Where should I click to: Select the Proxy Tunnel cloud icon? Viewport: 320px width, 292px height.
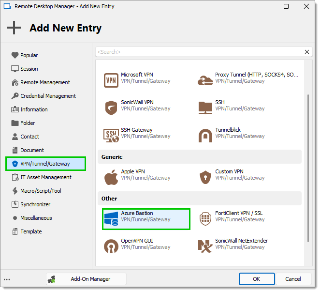point(206,81)
